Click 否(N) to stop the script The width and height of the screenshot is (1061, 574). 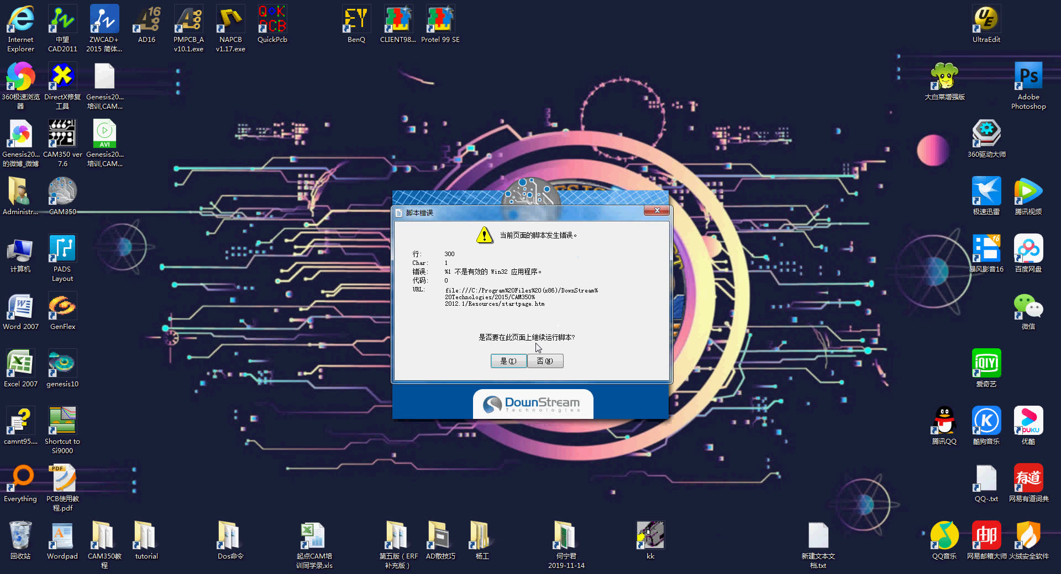pos(545,361)
